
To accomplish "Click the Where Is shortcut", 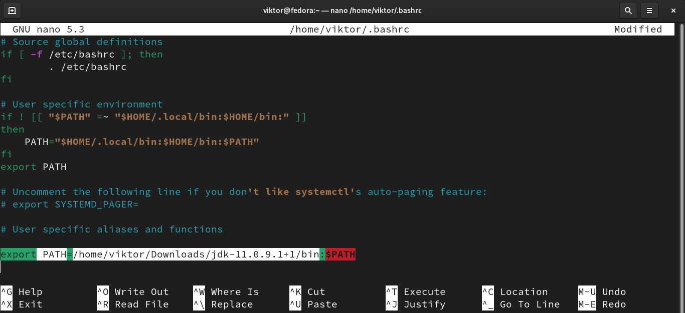I will pos(235,292).
